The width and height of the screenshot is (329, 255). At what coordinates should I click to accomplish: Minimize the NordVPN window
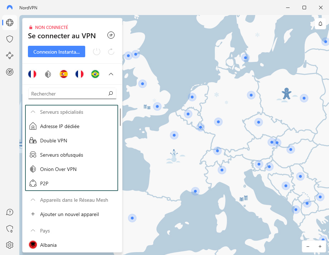pyautogui.click(x=288, y=8)
